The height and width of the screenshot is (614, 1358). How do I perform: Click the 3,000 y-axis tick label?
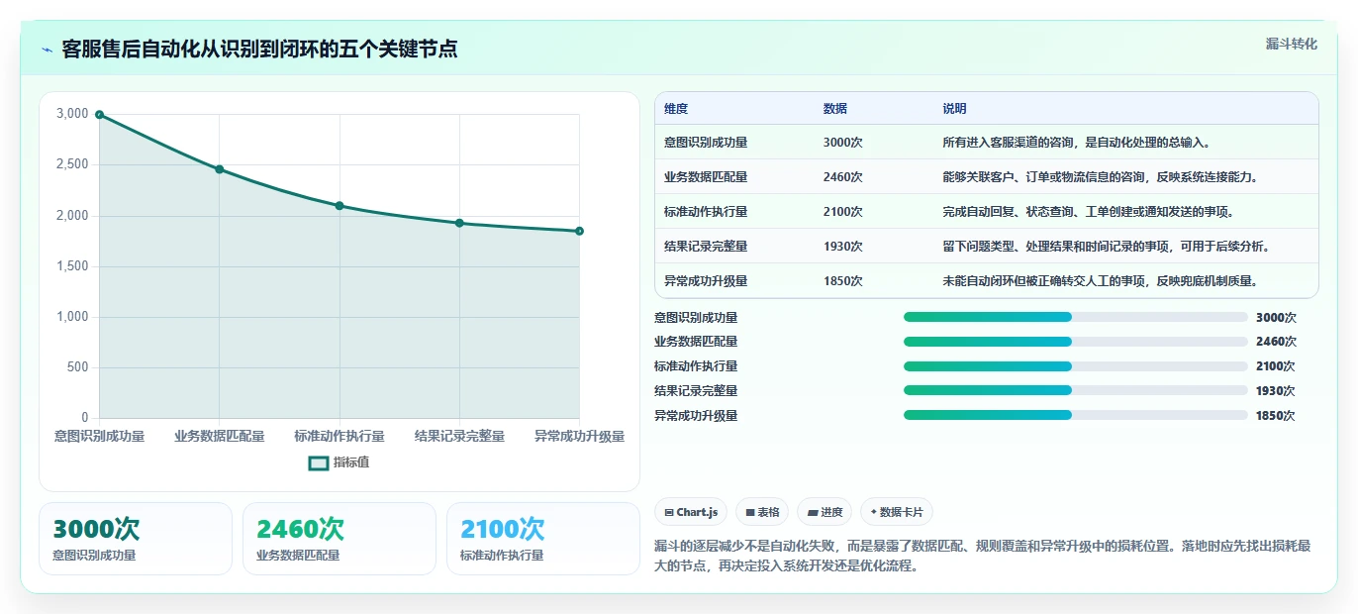pyautogui.click(x=72, y=114)
